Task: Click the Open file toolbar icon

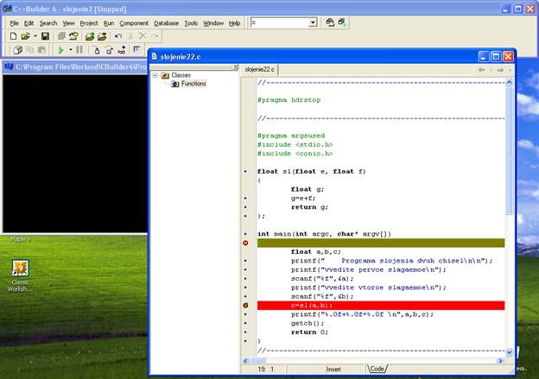Action: 25,36
